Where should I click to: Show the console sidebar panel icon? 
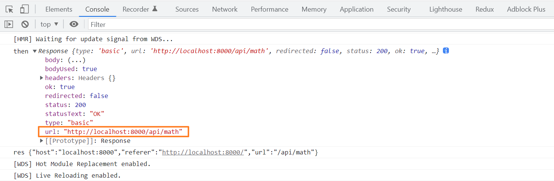[9, 24]
